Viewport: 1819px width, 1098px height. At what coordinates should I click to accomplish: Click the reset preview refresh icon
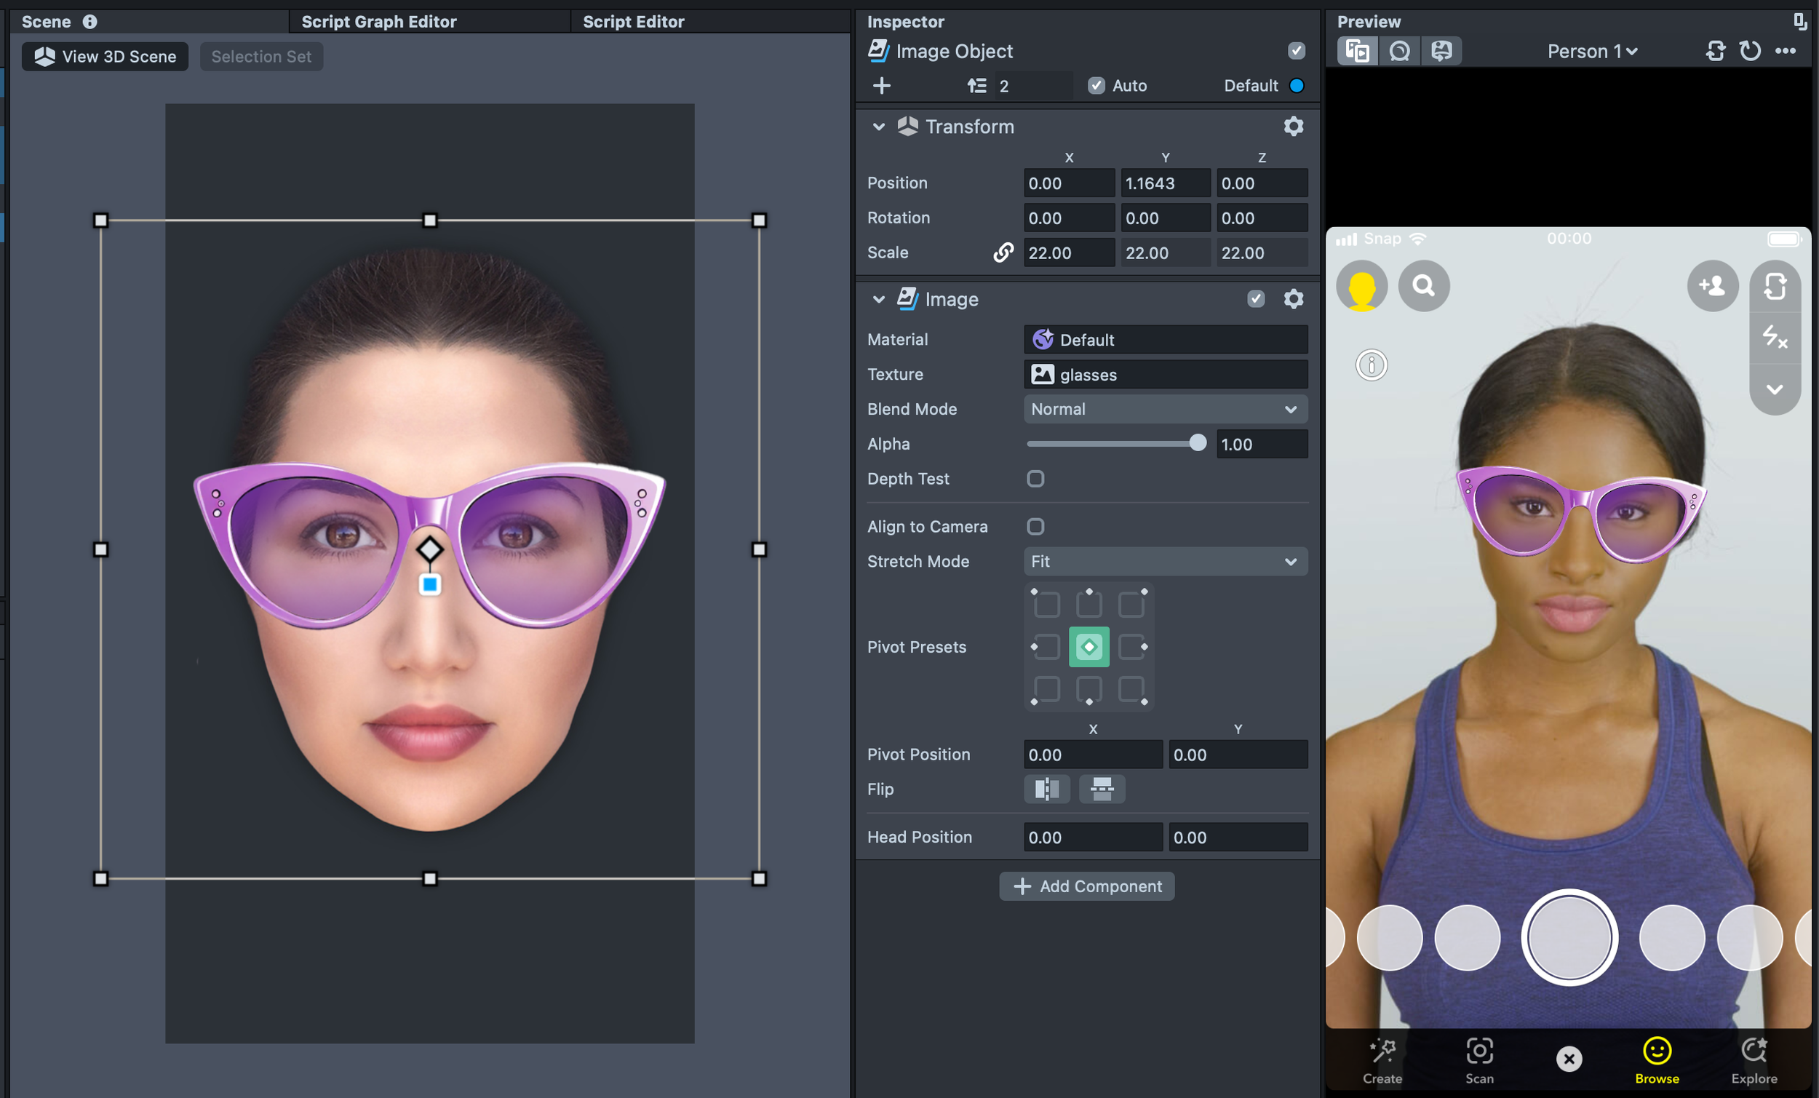coord(1750,51)
